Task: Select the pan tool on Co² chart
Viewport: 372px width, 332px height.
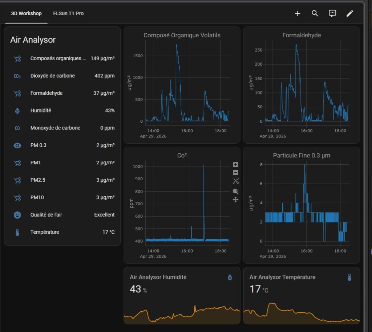Action: click(x=235, y=200)
